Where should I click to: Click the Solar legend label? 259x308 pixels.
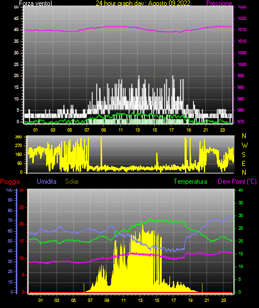[72, 181]
